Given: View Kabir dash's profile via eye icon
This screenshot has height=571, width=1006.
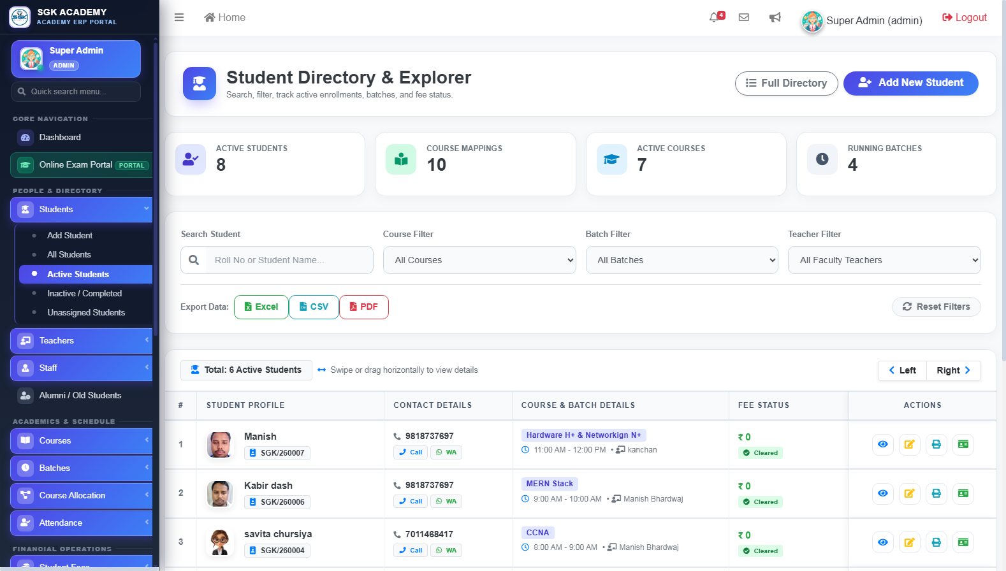Looking at the screenshot, I should click(883, 493).
